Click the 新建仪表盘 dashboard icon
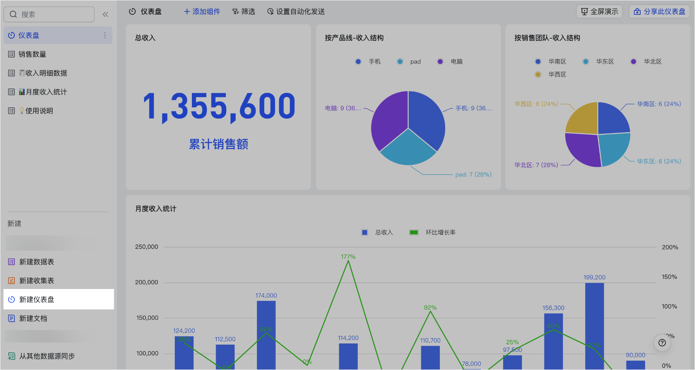Image resolution: width=695 pixels, height=370 pixels. (x=12, y=299)
